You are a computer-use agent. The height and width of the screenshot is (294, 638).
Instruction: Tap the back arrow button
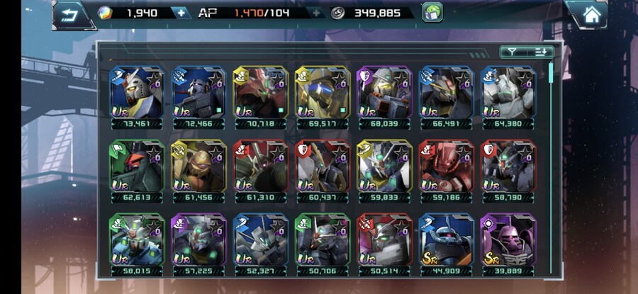click(71, 15)
